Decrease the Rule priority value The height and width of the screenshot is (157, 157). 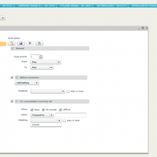tap(41, 57)
